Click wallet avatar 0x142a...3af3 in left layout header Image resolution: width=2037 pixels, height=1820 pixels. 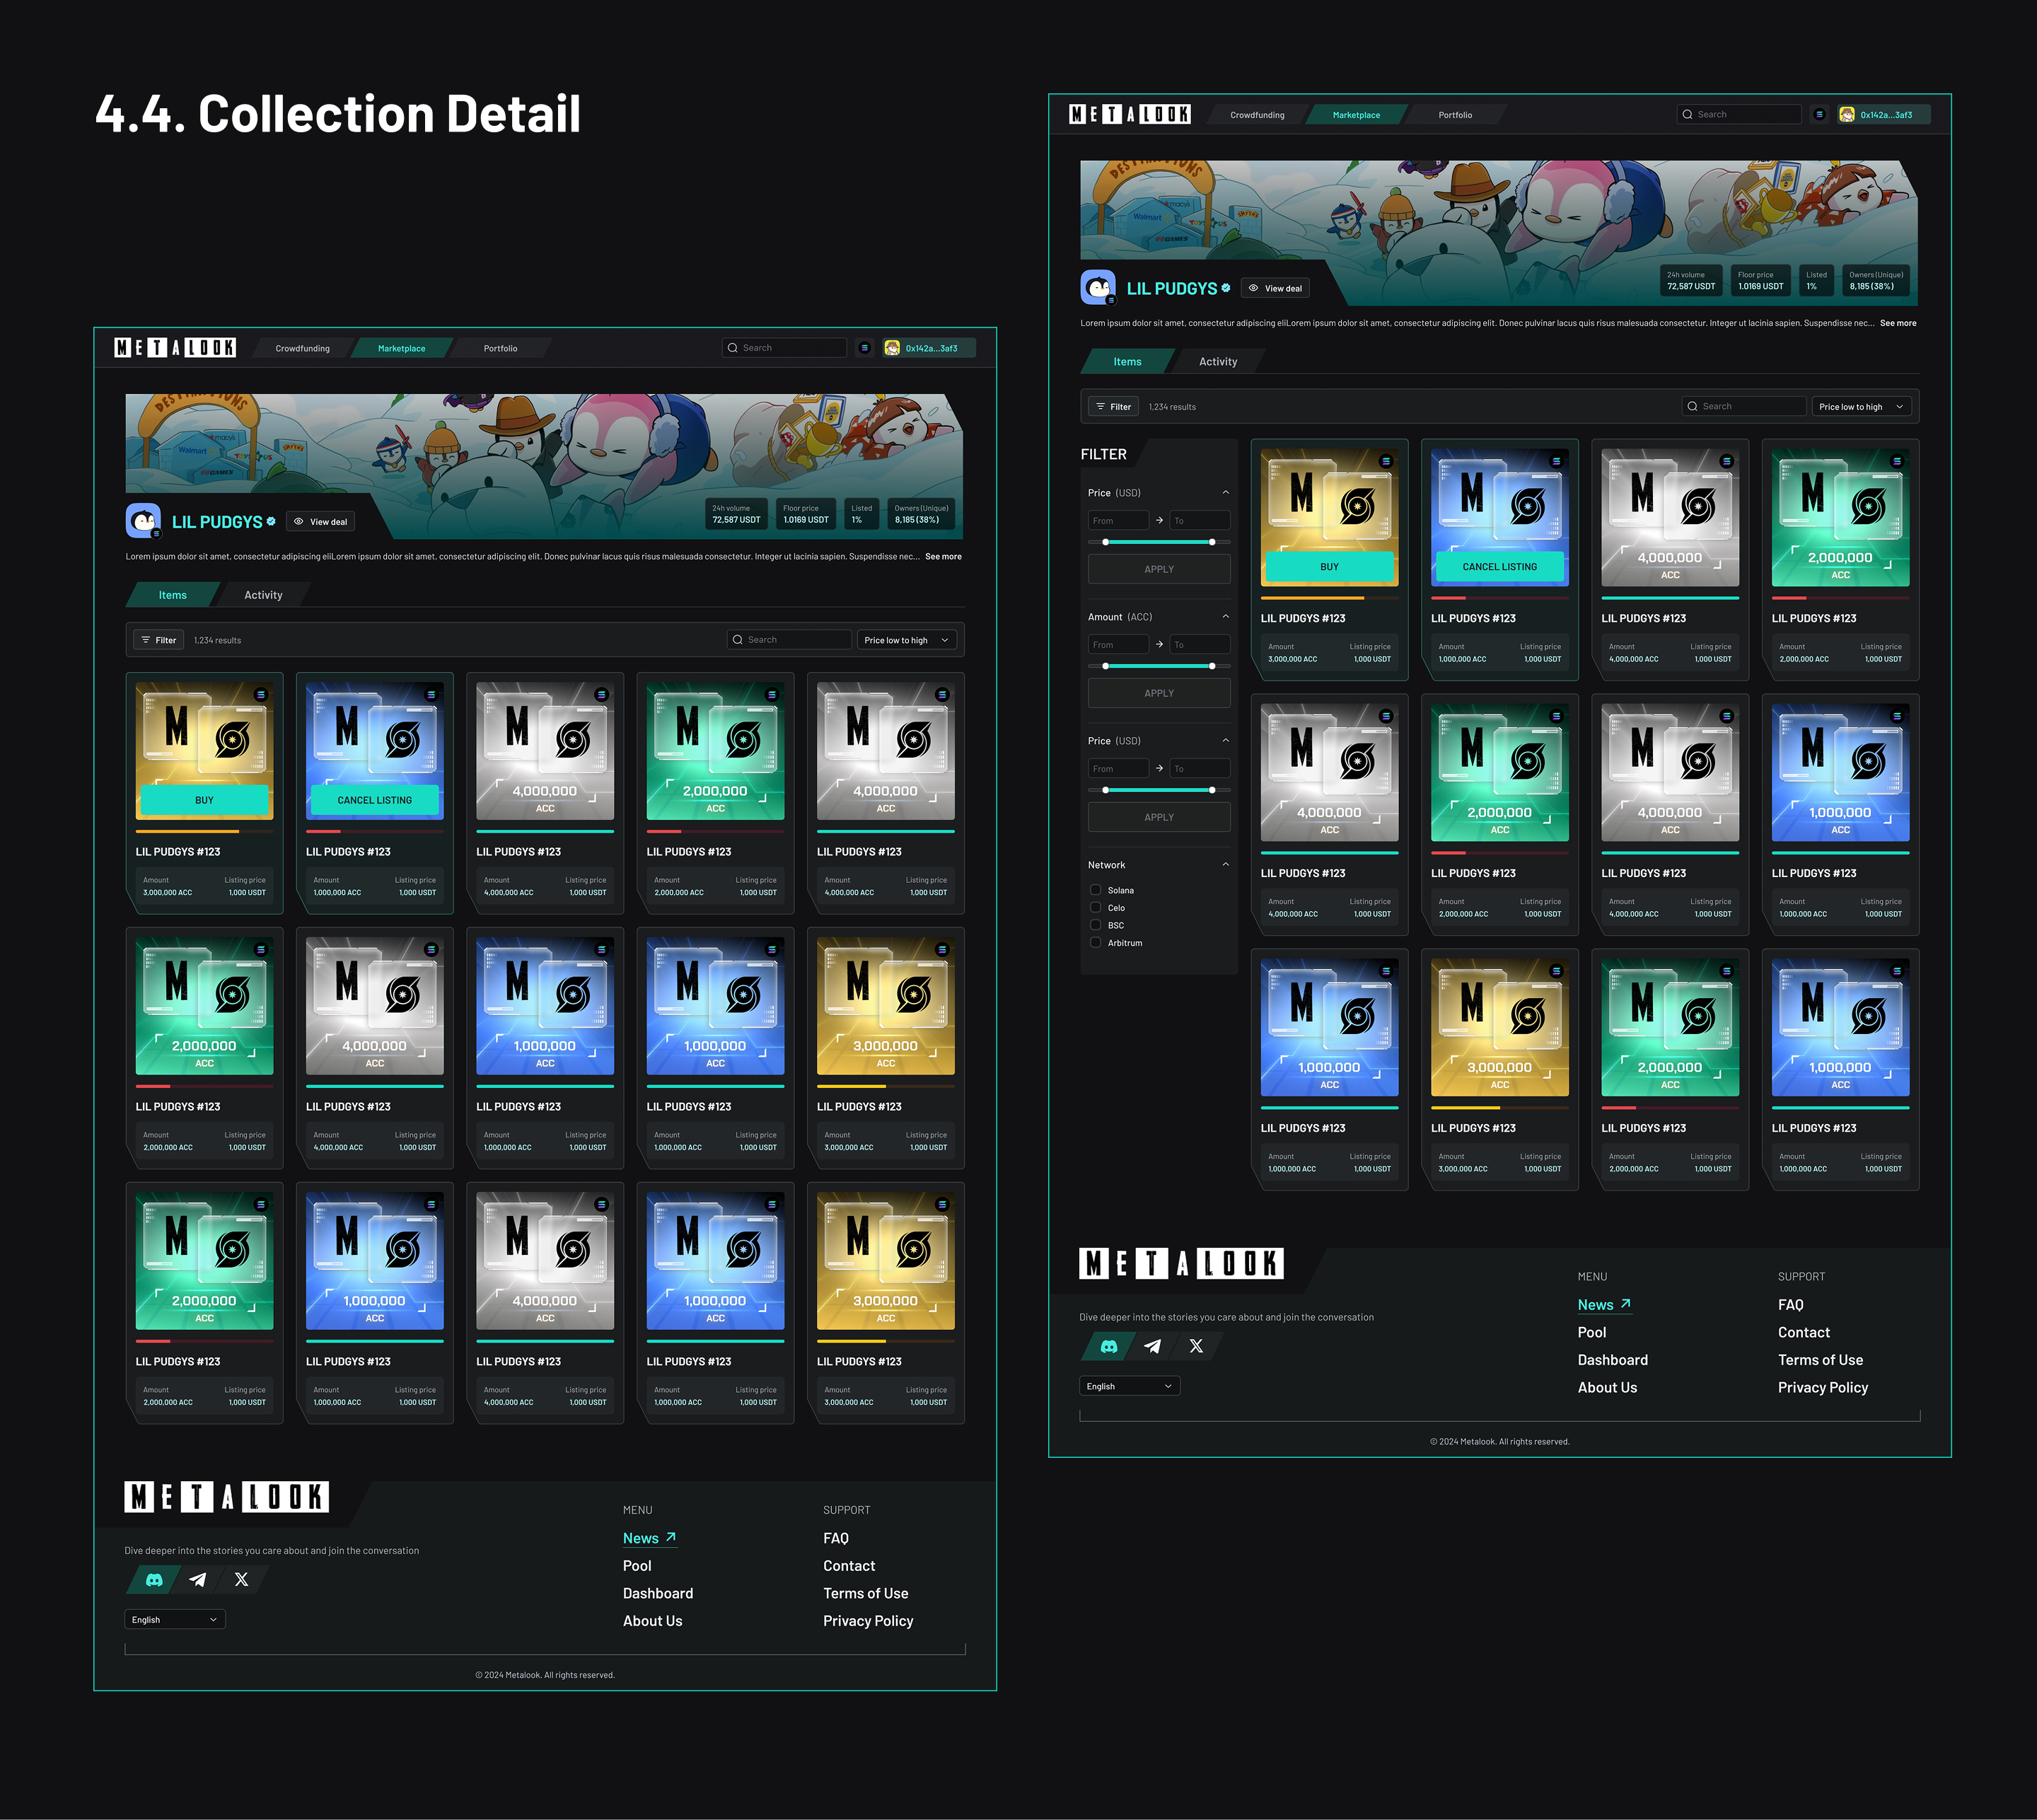coord(892,348)
